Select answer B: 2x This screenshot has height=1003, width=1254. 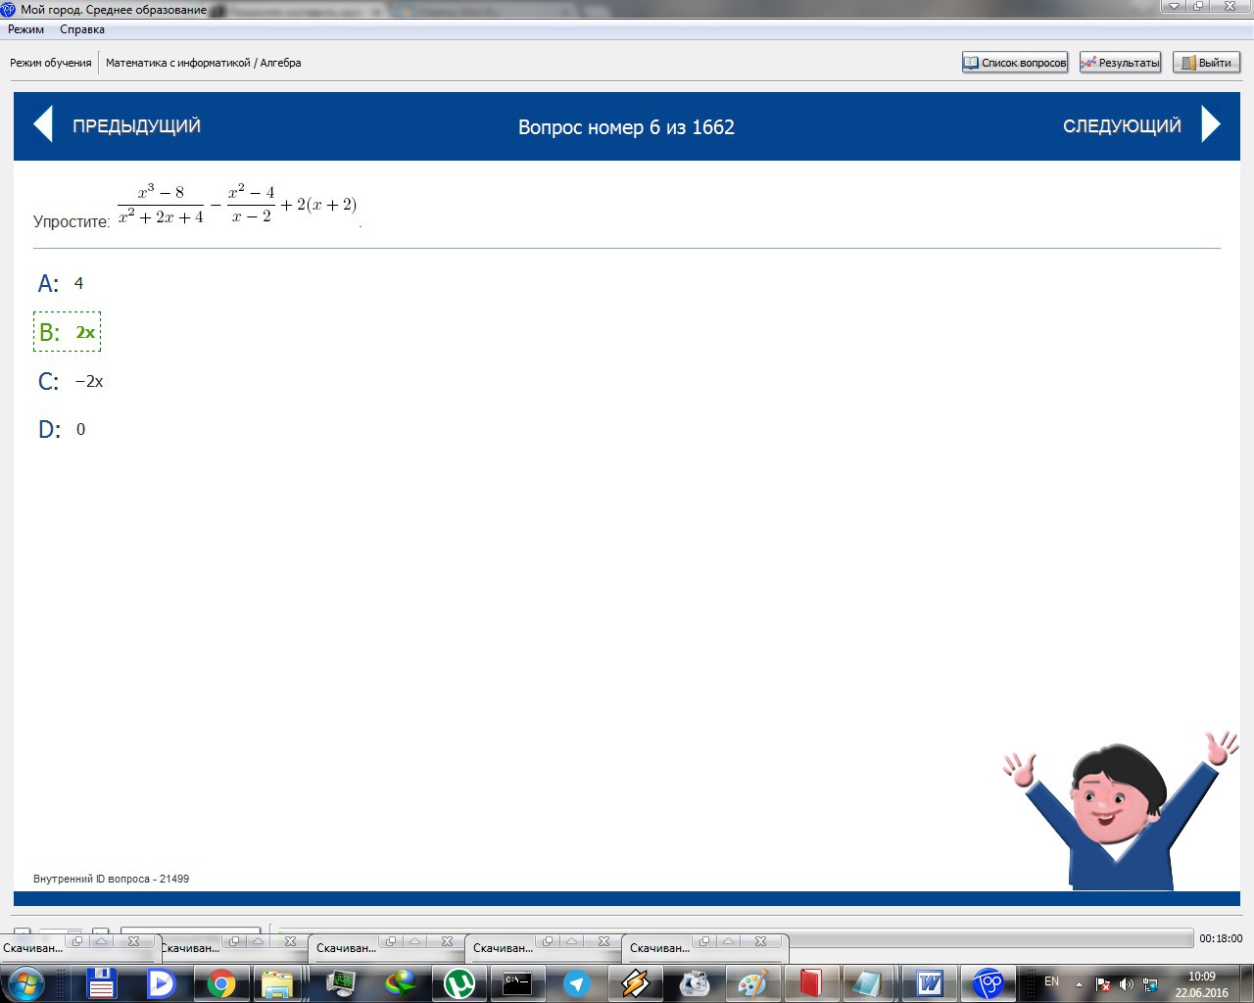67,332
